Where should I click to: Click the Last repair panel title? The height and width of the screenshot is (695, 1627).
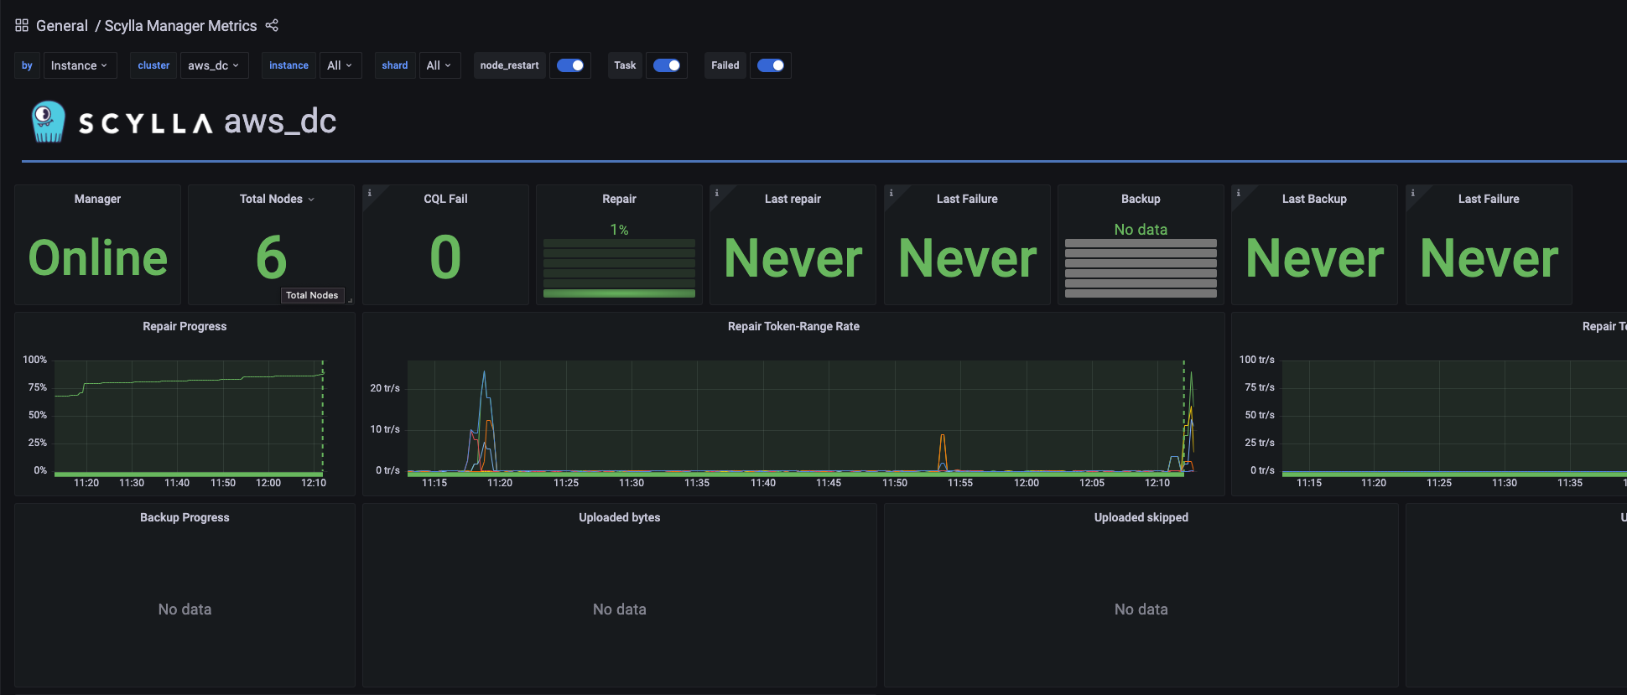point(793,199)
